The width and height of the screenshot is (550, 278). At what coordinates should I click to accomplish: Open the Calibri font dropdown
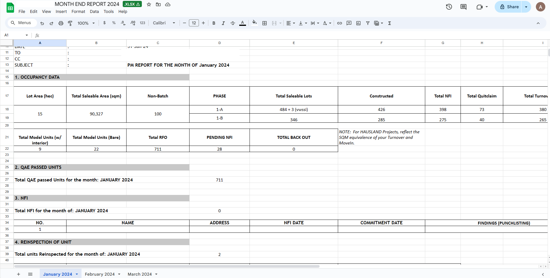(164, 23)
